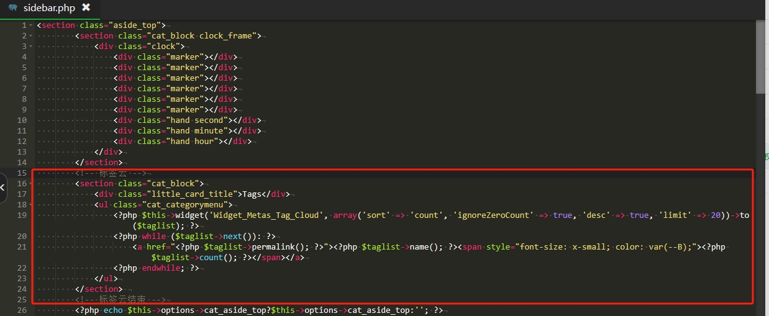This screenshot has height=316, width=769.
Task: Click the 'ignoreZeroCount' array key
Action: click(494, 215)
